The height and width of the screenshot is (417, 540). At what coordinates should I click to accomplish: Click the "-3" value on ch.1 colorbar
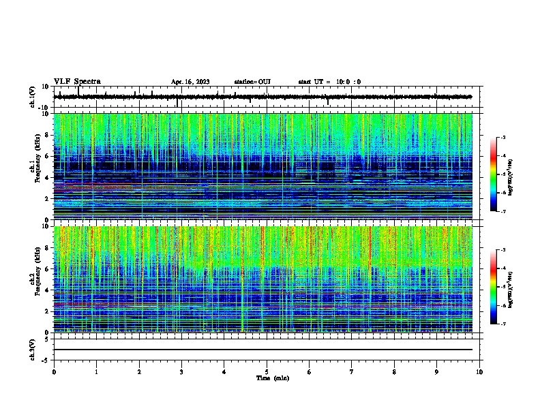pyautogui.click(x=503, y=137)
